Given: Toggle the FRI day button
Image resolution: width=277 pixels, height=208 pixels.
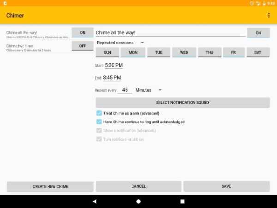Looking at the screenshot, I should point(234,52).
